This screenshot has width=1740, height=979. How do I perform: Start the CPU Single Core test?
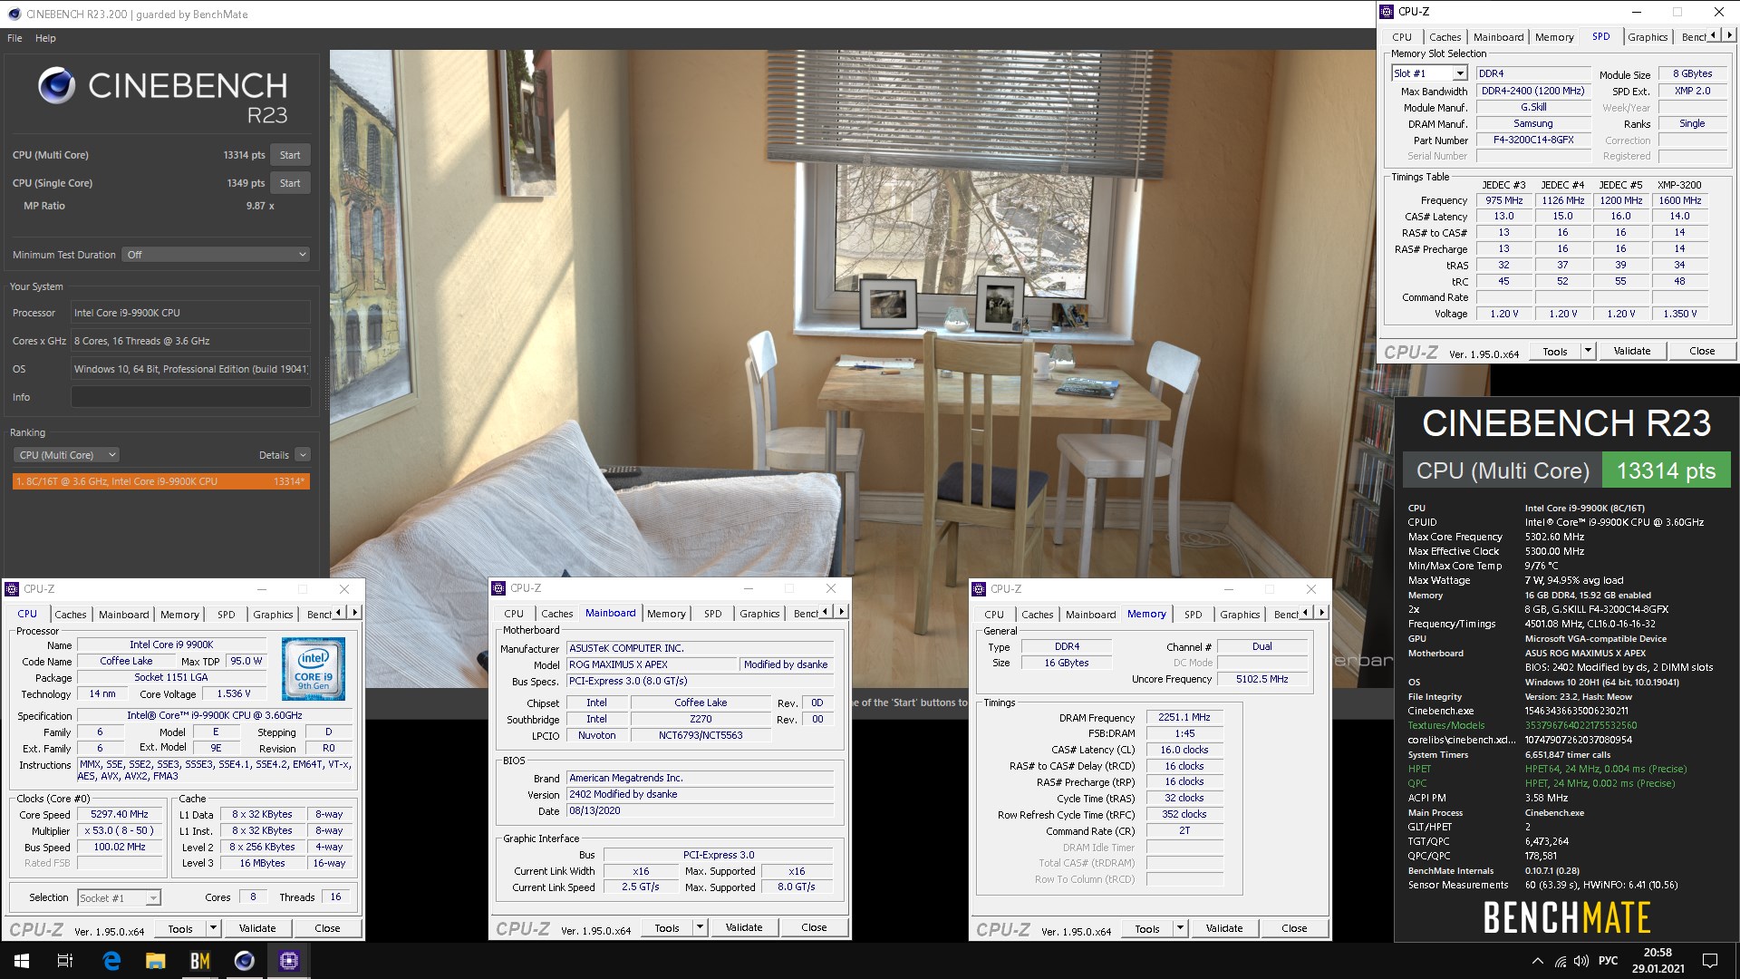coord(290,183)
